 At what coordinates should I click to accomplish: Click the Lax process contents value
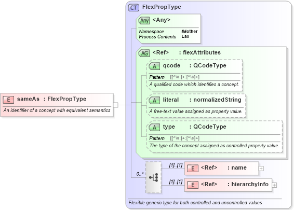coord(185,36)
